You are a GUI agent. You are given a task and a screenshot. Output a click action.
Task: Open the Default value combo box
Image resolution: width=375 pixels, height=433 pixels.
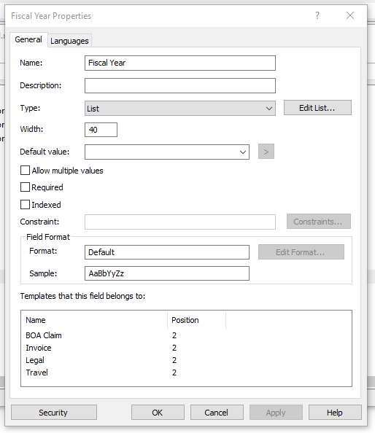[x=167, y=152]
